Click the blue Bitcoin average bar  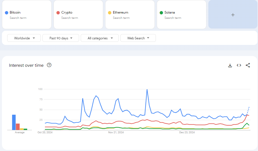point(14,122)
